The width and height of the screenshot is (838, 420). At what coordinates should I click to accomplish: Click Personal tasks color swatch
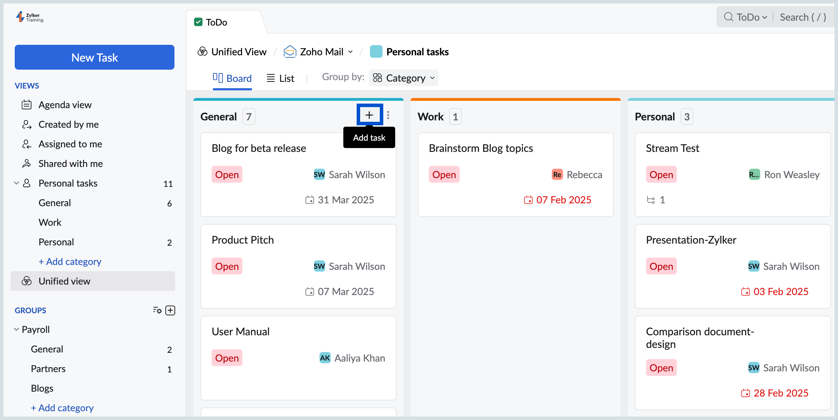(376, 51)
